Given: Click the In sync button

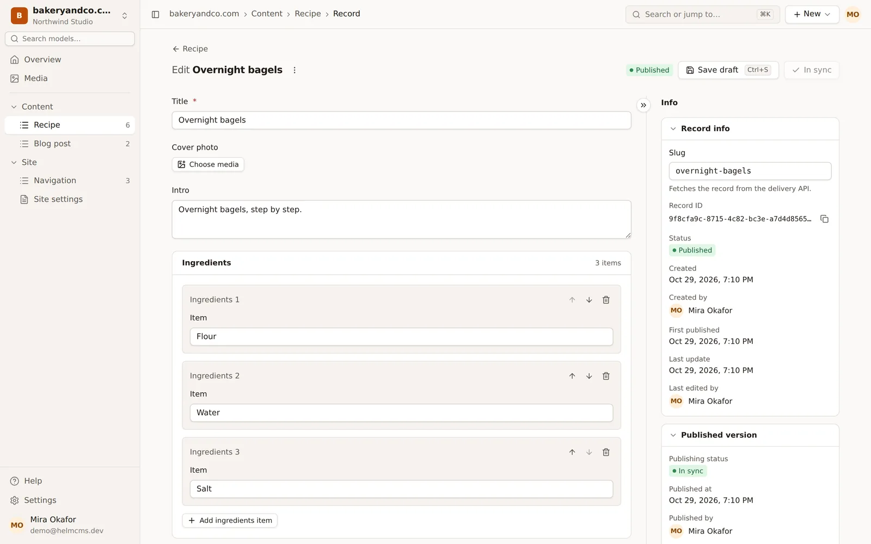Looking at the screenshot, I should pos(811,70).
